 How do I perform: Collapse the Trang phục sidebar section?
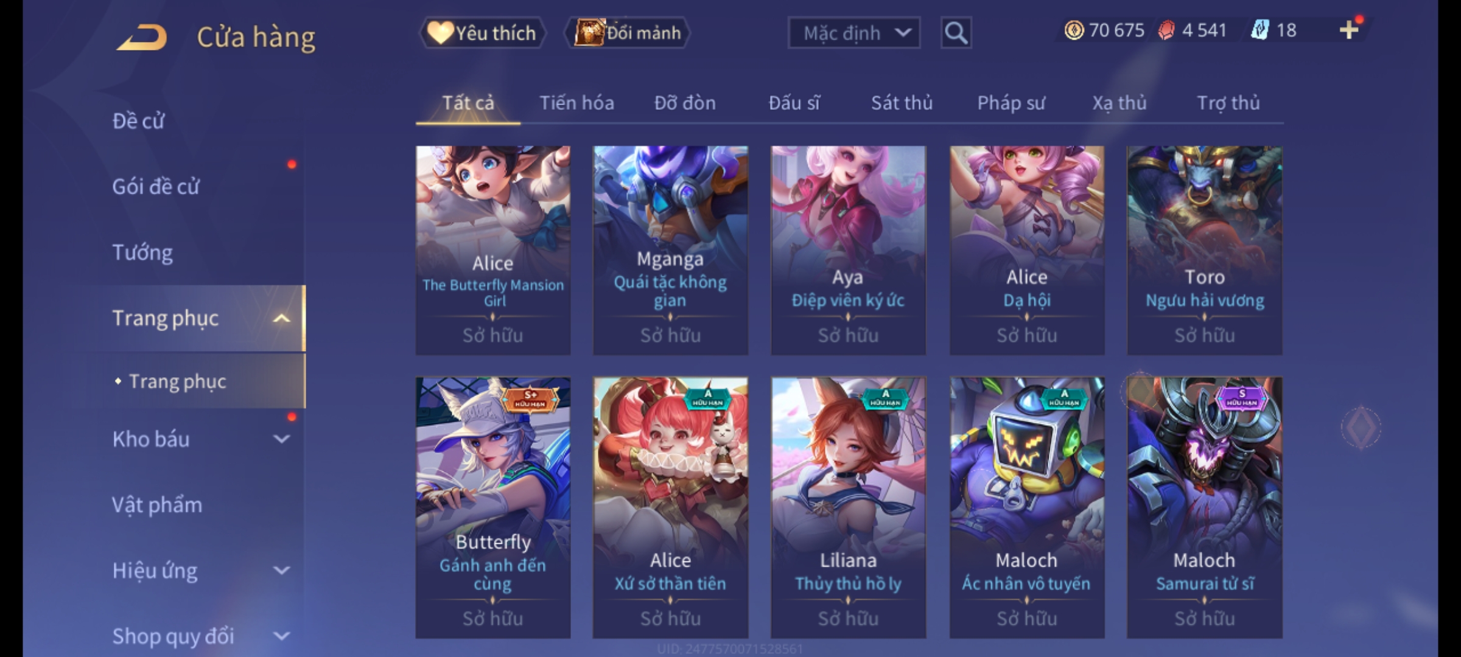tap(281, 318)
